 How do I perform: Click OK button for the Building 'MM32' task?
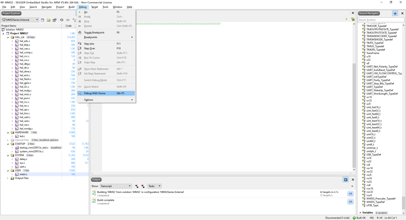(350, 194)
